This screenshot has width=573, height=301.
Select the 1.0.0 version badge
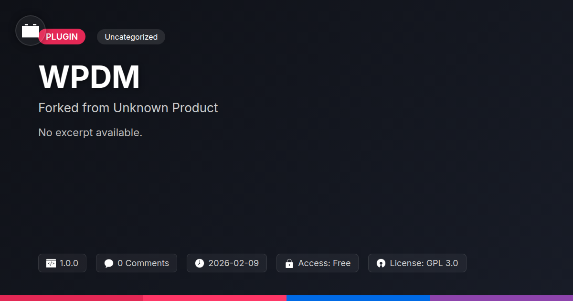click(x=62, y=263)
